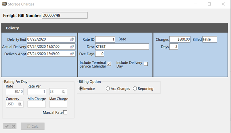Viewport: 231px width, 133px height.
Task: Click the X cancel icon
Action: click(x=14, y=126)
